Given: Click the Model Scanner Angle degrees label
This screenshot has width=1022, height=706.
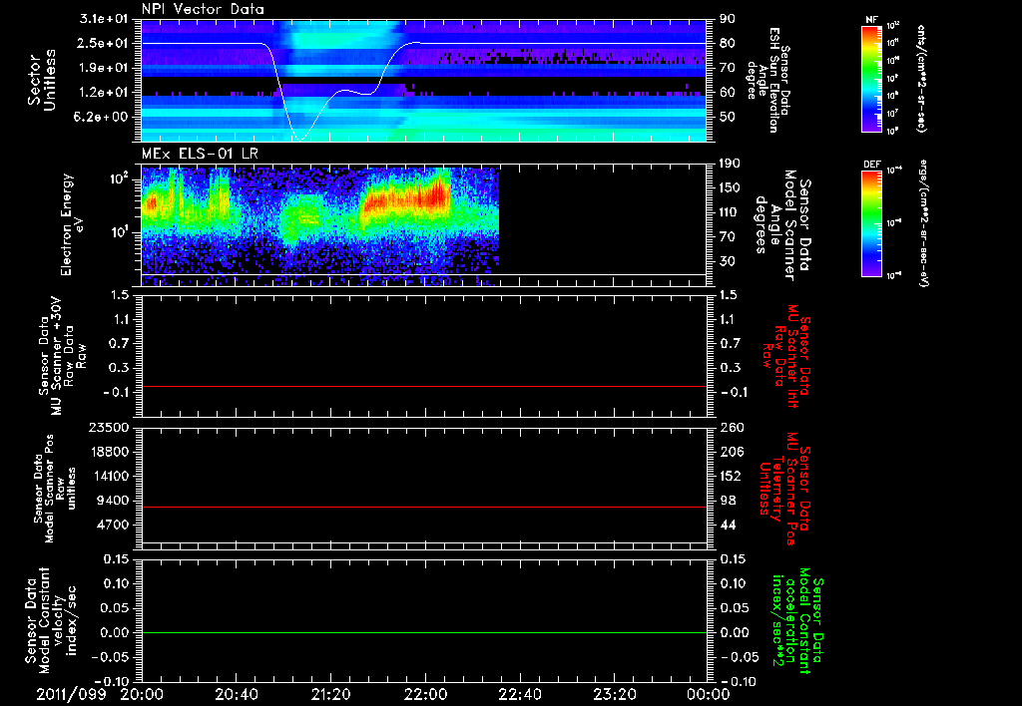Looking at the screenshot, I should tap(782, 224).
